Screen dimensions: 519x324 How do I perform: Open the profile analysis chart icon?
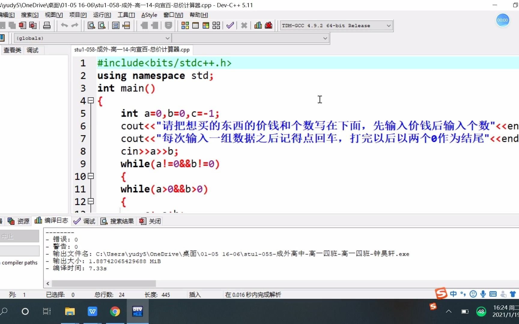click(x=258, y=25)
